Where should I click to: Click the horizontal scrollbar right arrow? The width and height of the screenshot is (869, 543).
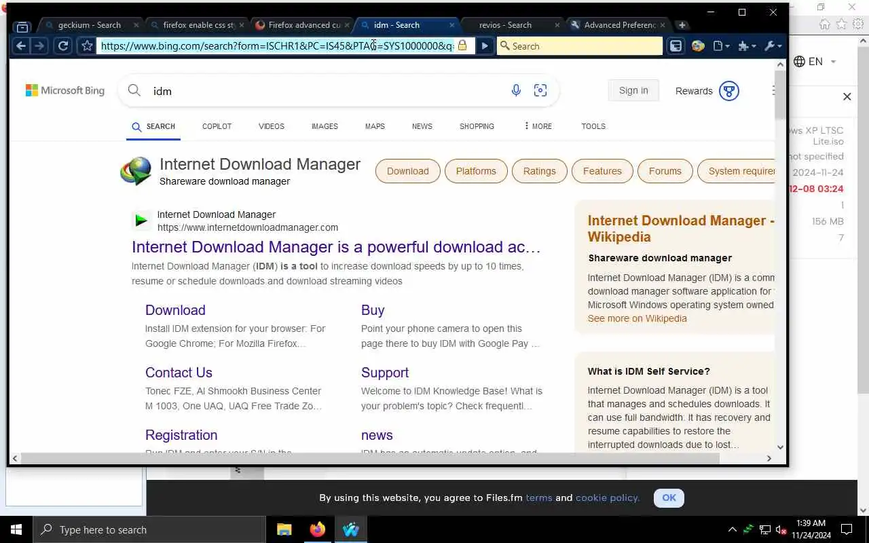769,458
